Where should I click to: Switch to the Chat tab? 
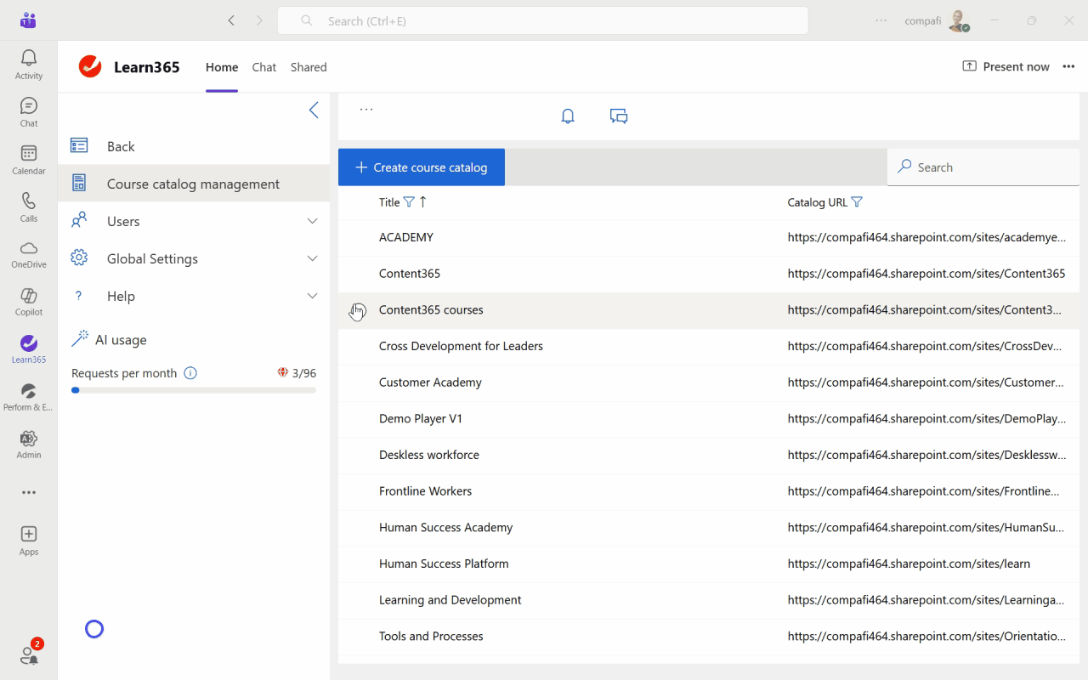pos(263,67)
